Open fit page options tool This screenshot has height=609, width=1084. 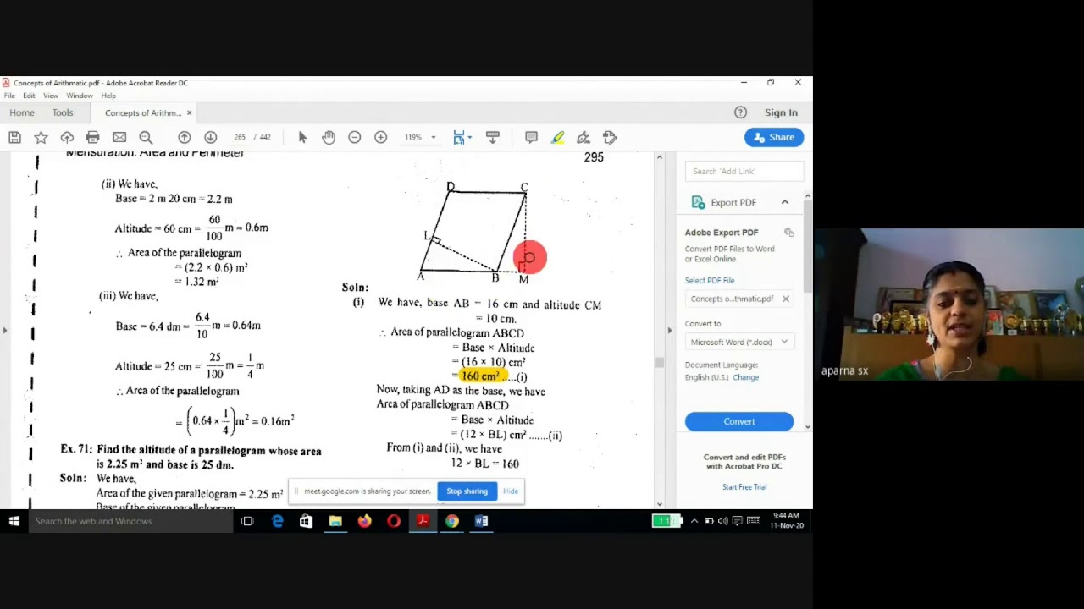pyautogui.click(x=462, y=137)
